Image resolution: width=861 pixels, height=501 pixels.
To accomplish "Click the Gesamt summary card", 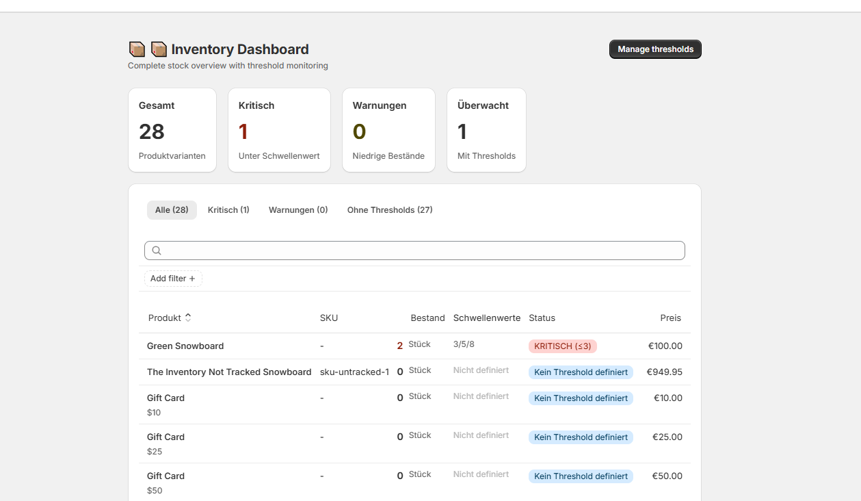I will (x=172, y=130).
